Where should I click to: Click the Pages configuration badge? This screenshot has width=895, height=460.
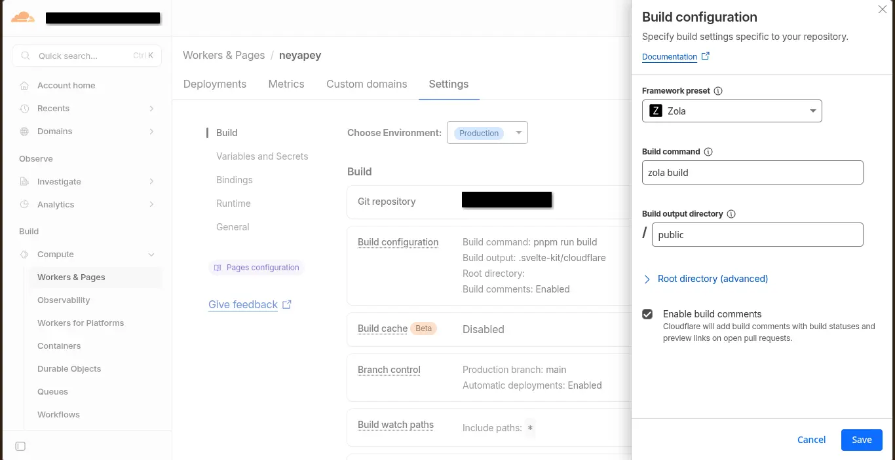pos(257,268)
